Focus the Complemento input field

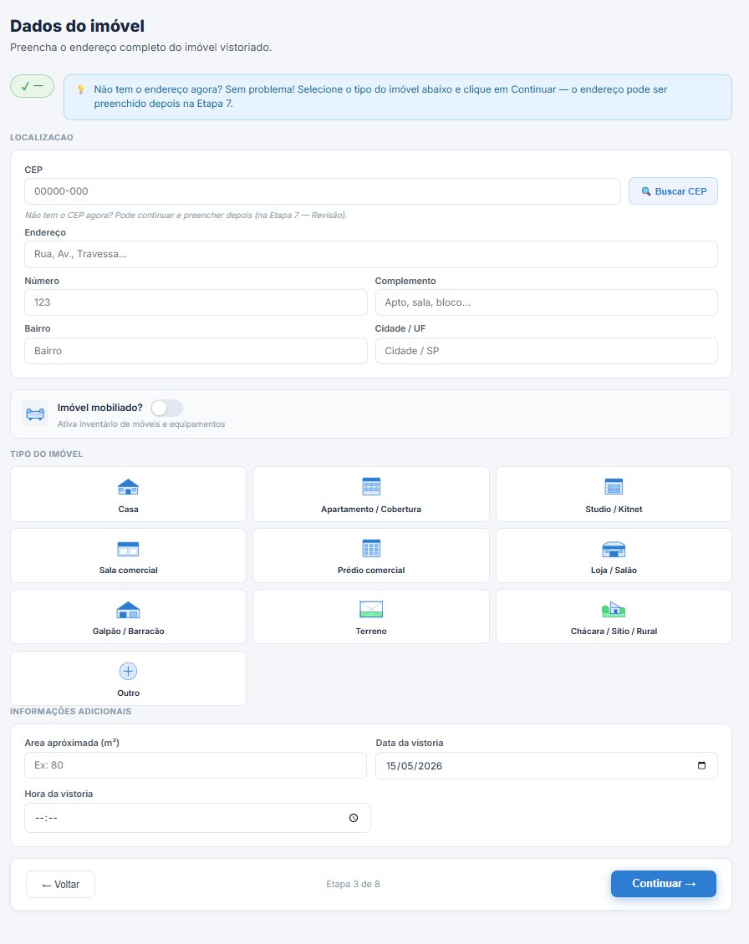(x=547, y=302)
